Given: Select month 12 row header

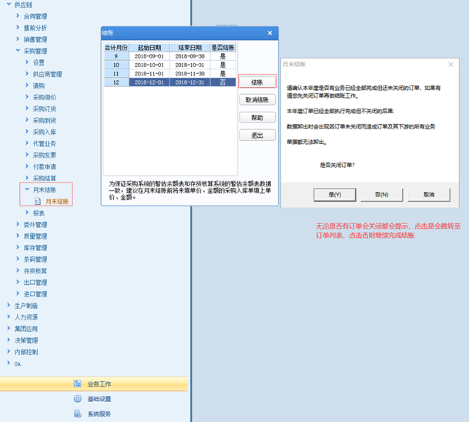Looking at the screenshot, I should point(116,82).
